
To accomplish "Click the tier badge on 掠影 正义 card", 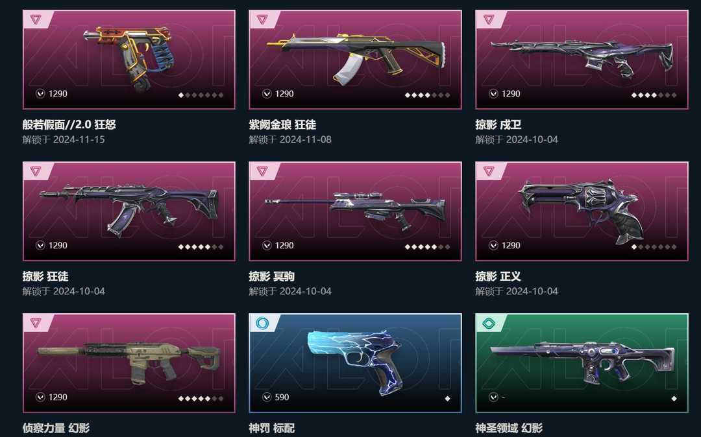I will (x=489, y=171).
